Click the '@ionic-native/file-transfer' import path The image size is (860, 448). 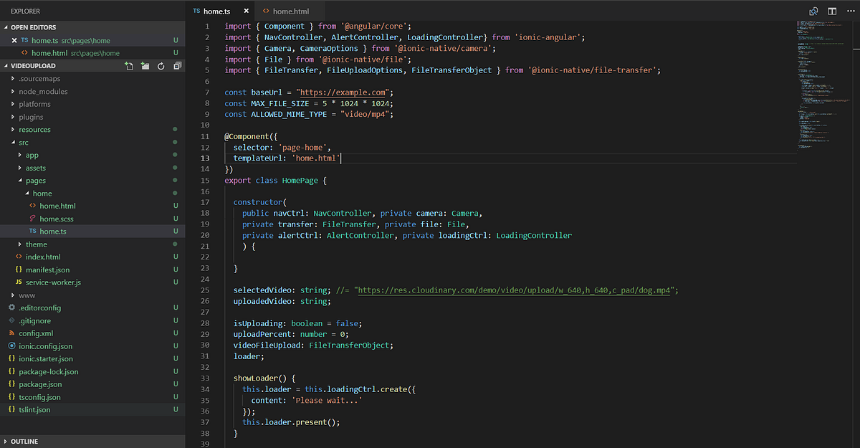click(593, 70)
